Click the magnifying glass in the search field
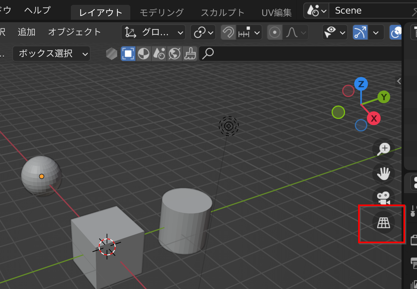Image resolution: width=417 pixels, height=289 pixels. point(208,54)
